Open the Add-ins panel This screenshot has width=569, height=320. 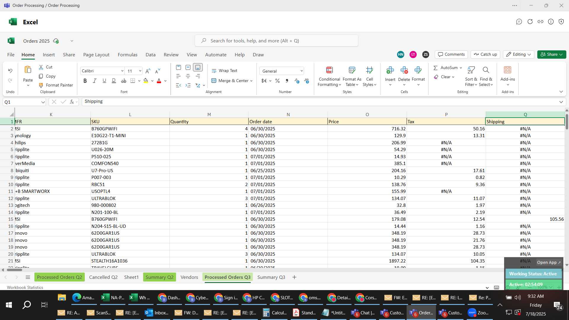[507, 76]
